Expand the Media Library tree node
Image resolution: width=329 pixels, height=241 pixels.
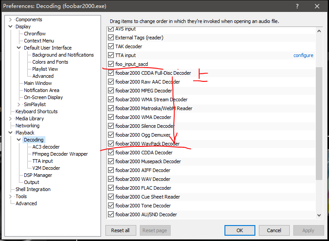point(11,119)
